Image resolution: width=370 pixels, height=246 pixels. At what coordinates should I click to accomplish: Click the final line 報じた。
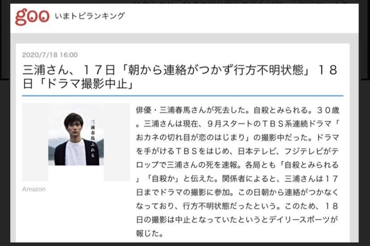[x=150, y=233]
